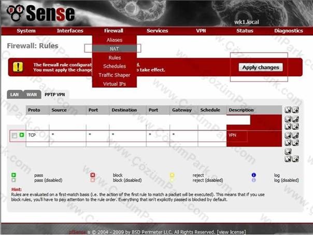Open the Interfaces menu
The width and height of the screenshot is (313, 235).
[70, 31]
